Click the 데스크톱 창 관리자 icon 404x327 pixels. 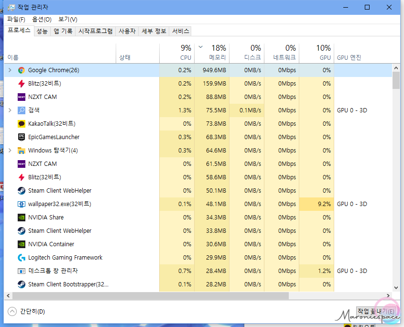(22, 271)
